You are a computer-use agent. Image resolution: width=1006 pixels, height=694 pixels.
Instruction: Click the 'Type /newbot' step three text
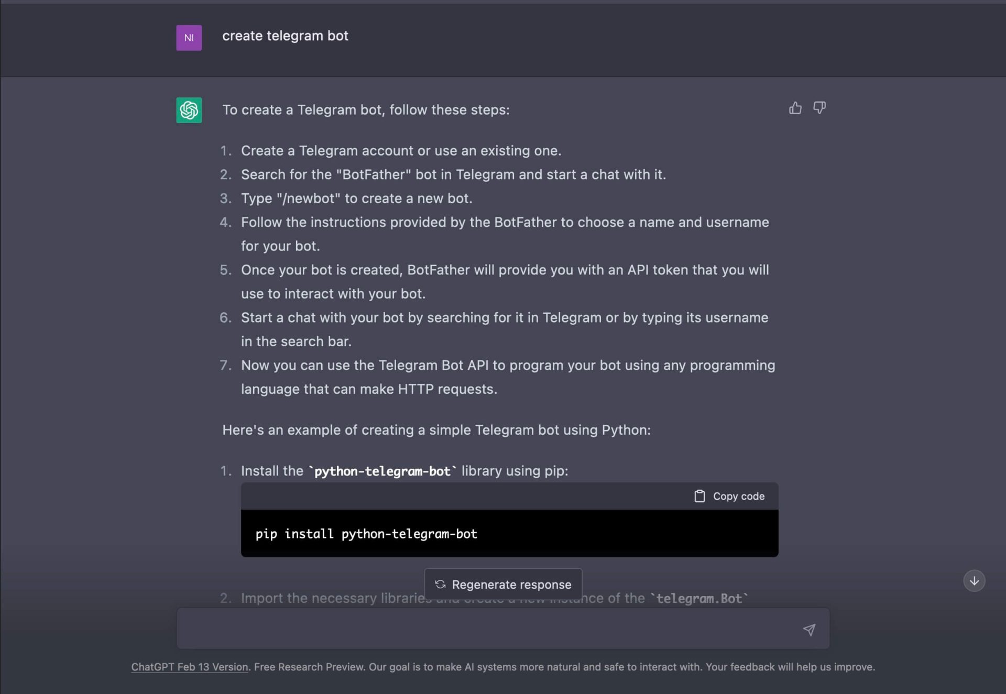tap(356, 199)
